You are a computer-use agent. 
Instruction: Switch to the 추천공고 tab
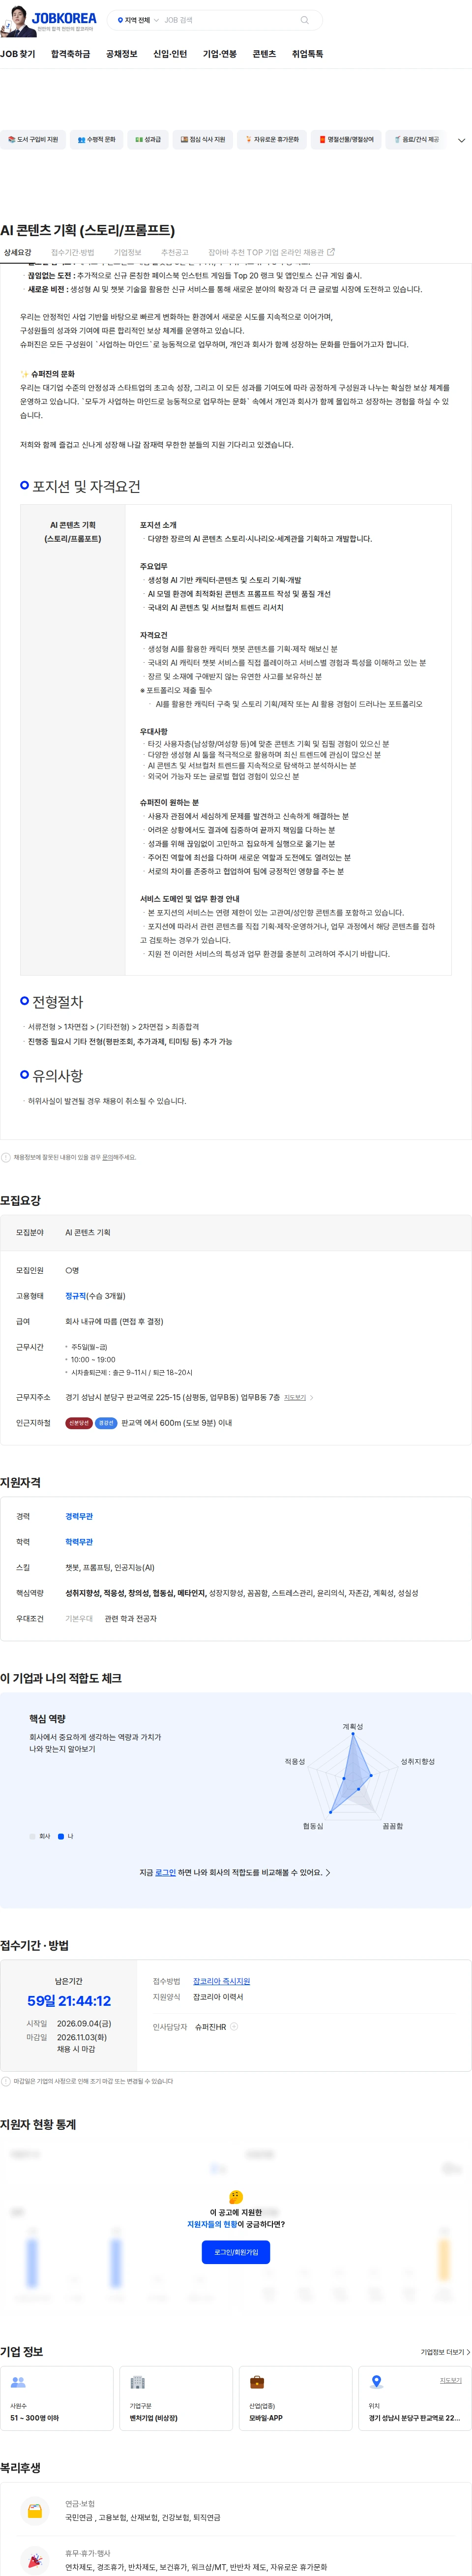coord(174,252)
